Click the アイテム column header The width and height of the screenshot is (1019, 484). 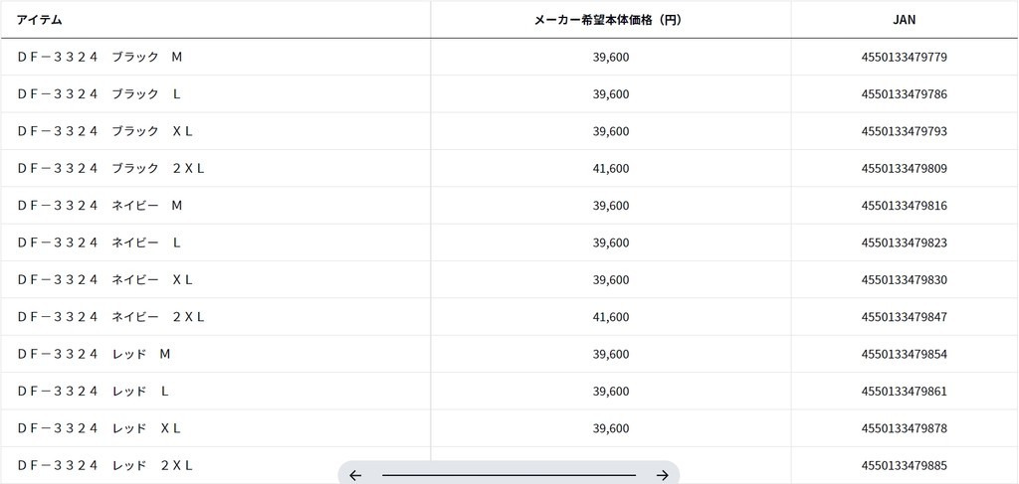coord(39,20)
